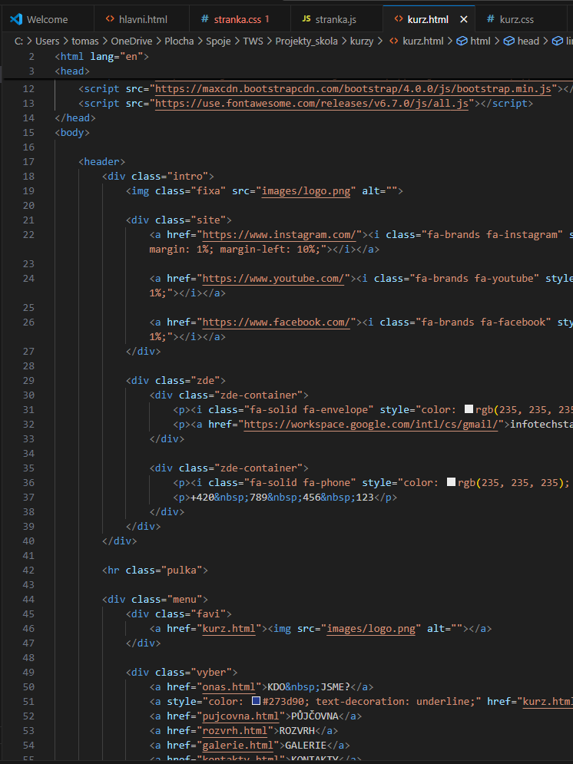Click the HTML icon beside kurz.html breadcrumb
573x764 pixels.
pos(394,41)
